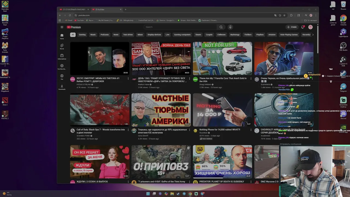
Task: Click the Create button
Action: (292, 27)
